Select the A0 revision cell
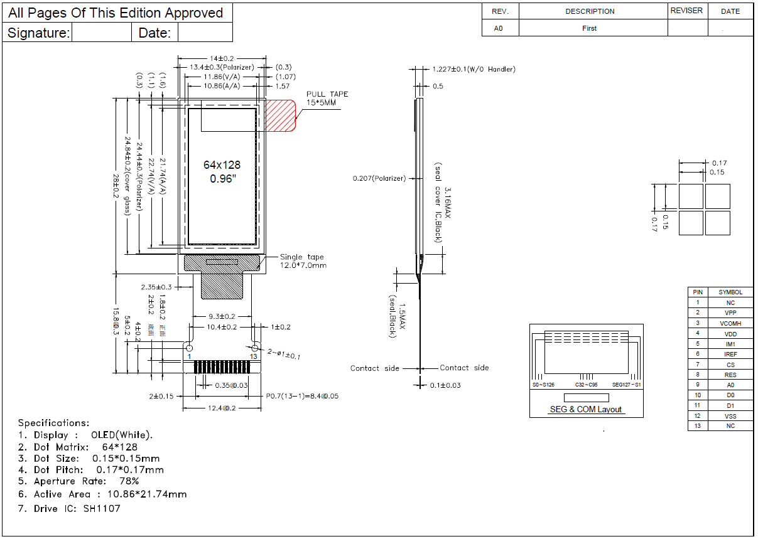This screenshot has width=758, height=539. [499, 28]
